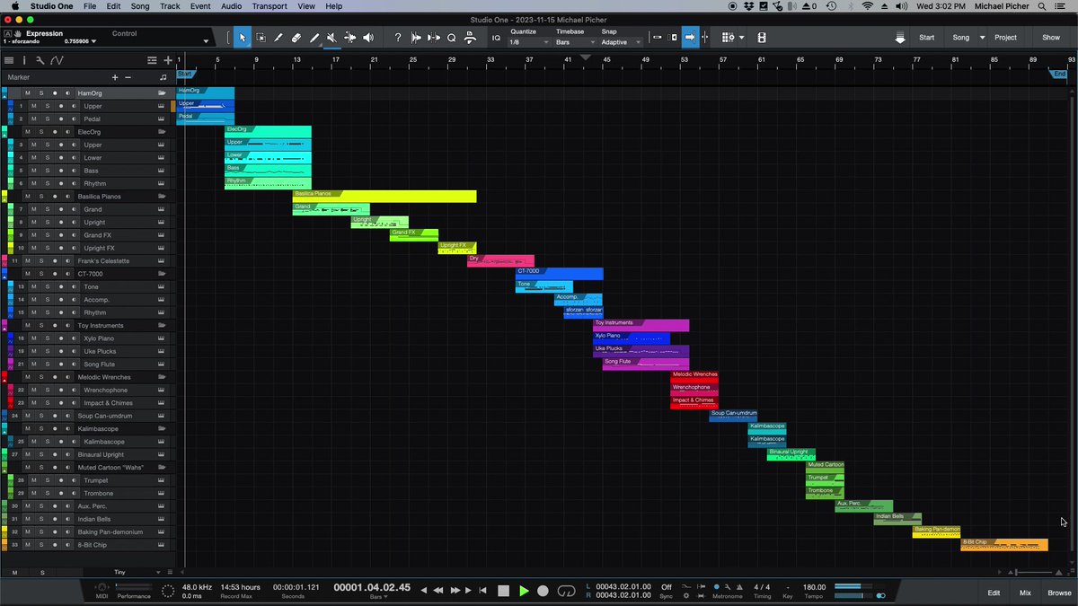Open the Song menu
The height and width of the screenshot is (606, 1078).
(140, 6)
